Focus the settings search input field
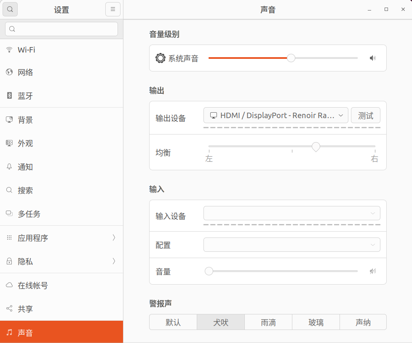 [62, 29]
